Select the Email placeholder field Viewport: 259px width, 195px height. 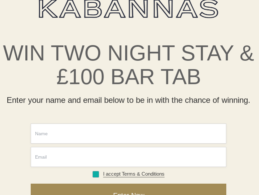click(128, 157)
